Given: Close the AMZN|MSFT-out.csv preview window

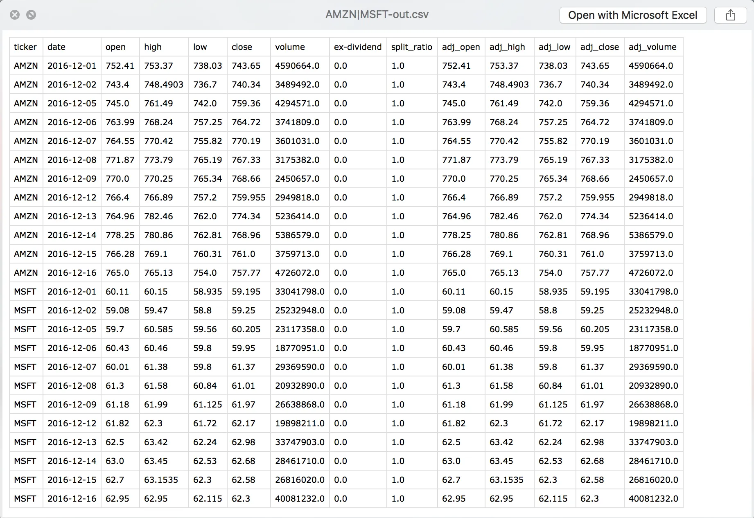Looking at the screenshot, I should (15, 15).
